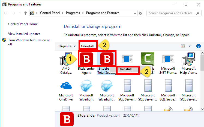Open the recent locations dropdown arrow
Image resolution: width=204 pixels, height=127 pixels.
pos(20,13)
